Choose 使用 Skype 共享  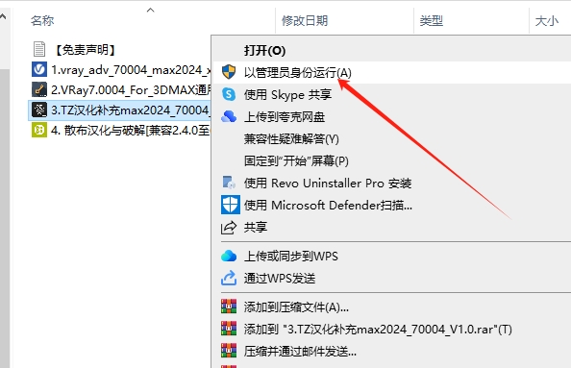[287, 94]
